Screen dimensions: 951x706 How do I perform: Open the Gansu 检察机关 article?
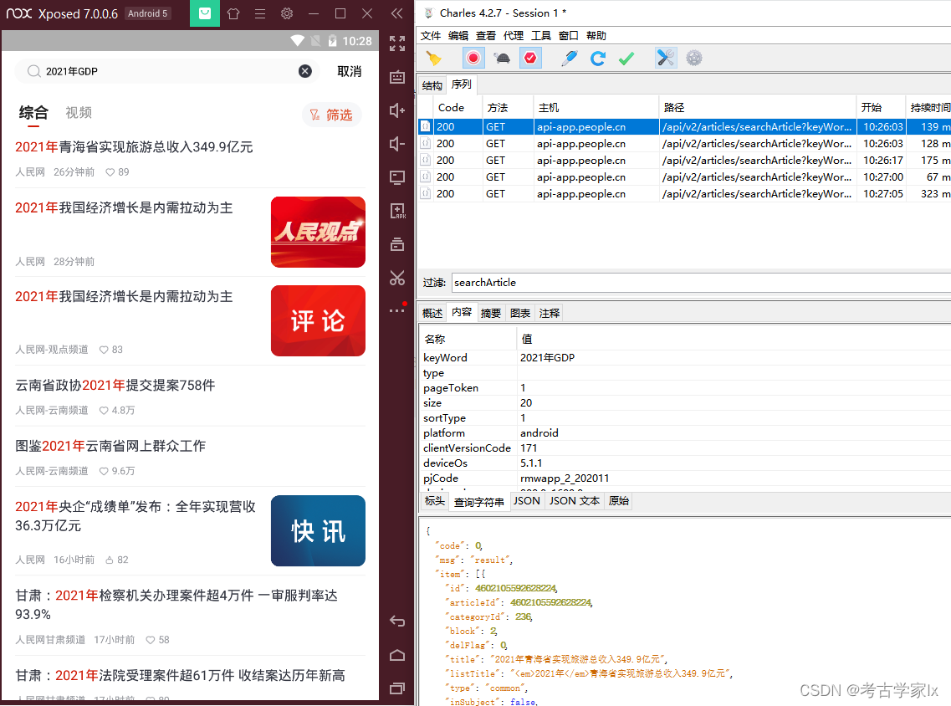coord(176,605)
